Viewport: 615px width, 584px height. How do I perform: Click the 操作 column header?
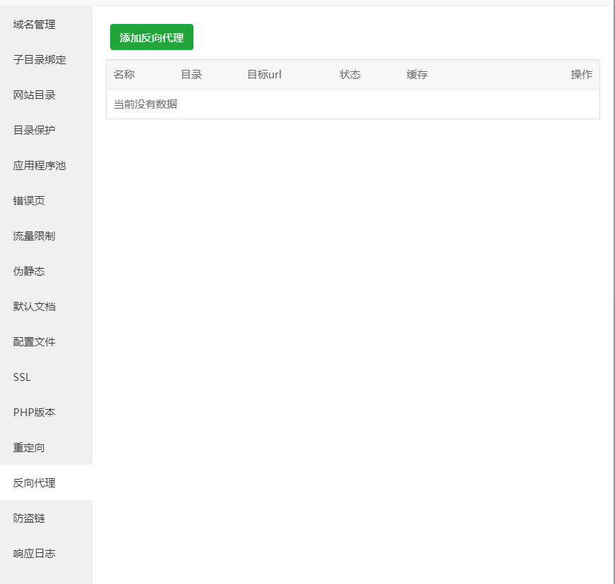(x=581, y=75)
